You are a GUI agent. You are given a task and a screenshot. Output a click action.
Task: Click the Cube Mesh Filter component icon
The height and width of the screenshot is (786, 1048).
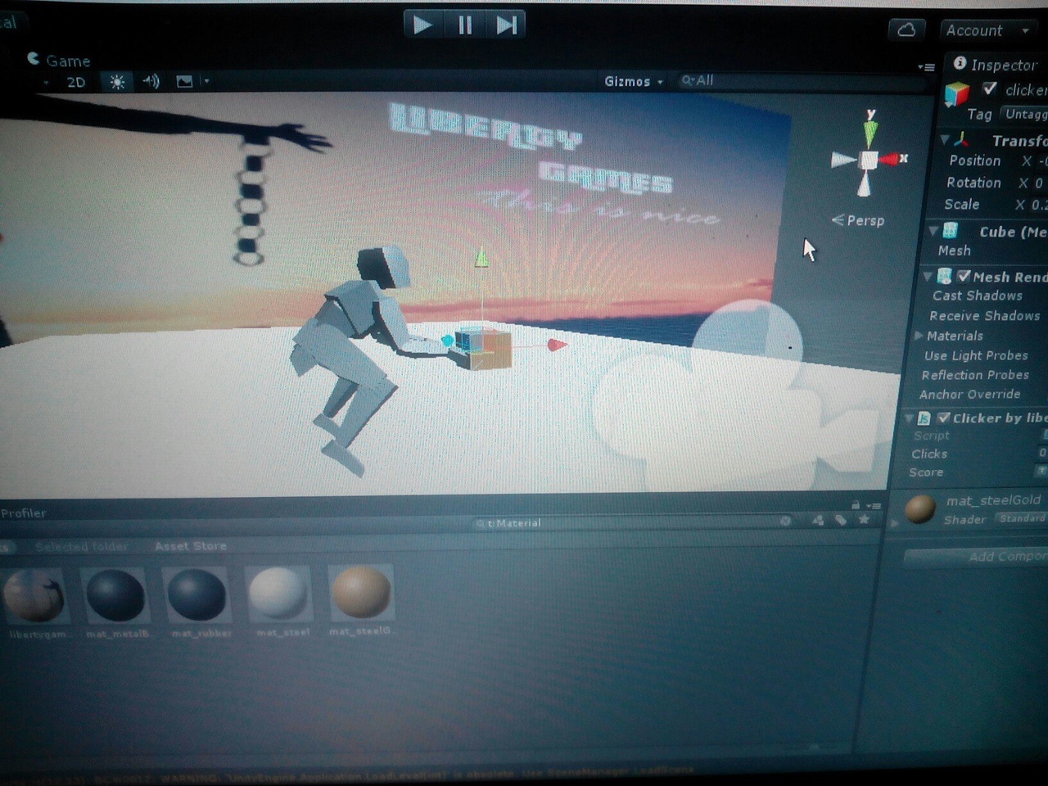pos(951,231)
